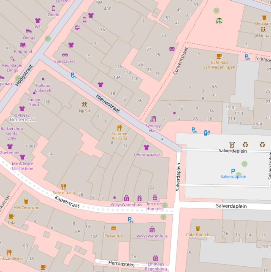Click the Het Centrum bar icon
This screenshot has width=271, height=272.
[x=26, y=201]
